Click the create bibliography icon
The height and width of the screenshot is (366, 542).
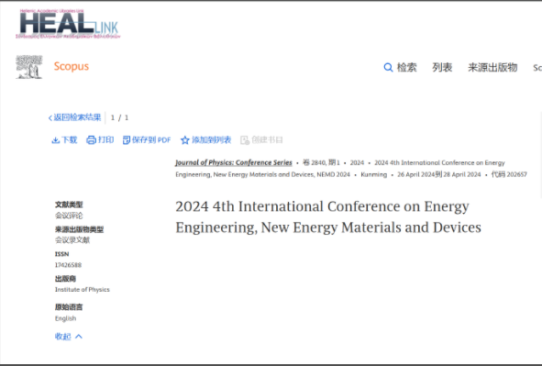pos(245,140)
